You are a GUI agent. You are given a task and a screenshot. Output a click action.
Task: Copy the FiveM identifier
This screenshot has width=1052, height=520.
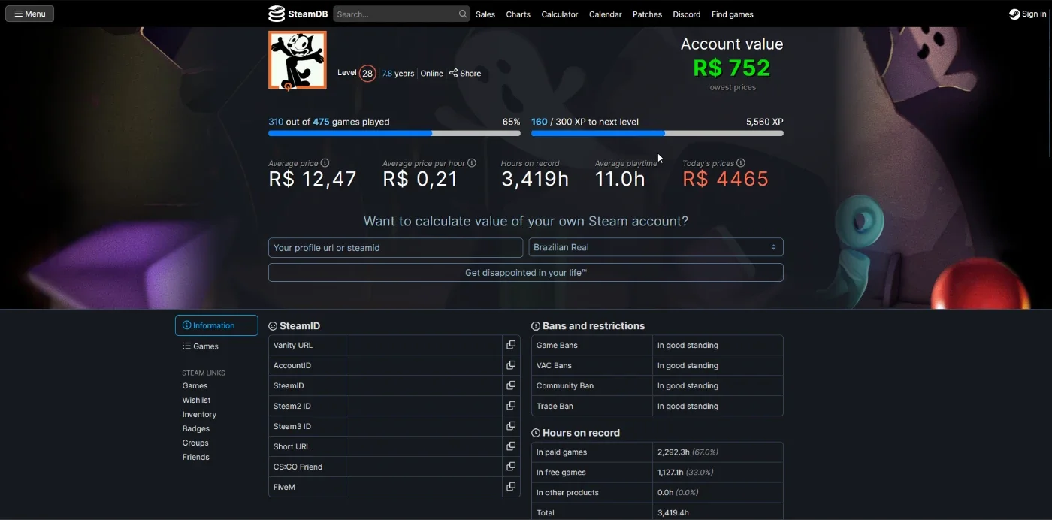point(511,487)
